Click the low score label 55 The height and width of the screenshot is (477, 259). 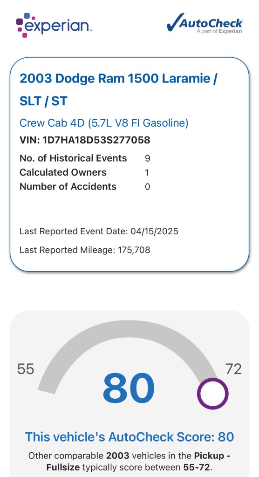(x=26, y=369)
